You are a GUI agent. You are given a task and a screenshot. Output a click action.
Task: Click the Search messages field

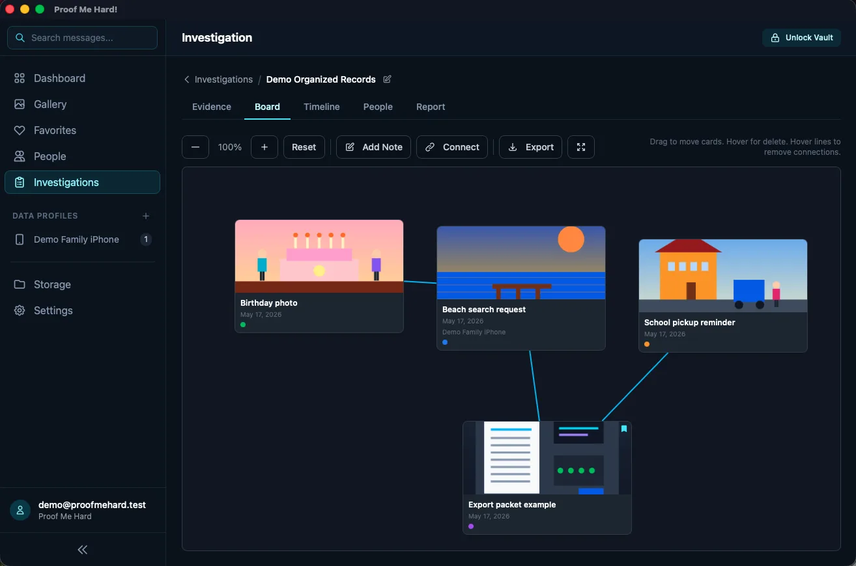click(x=82, y=38)
